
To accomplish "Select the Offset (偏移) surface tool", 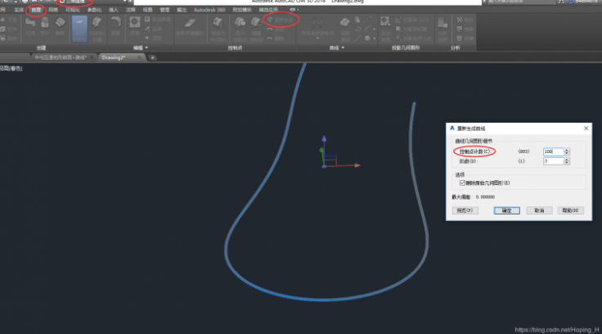I will pyautogui.click(x=60, y=26).
